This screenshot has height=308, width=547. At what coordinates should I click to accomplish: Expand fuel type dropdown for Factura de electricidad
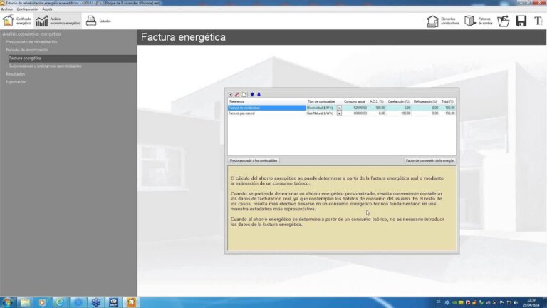pos(339,108)
